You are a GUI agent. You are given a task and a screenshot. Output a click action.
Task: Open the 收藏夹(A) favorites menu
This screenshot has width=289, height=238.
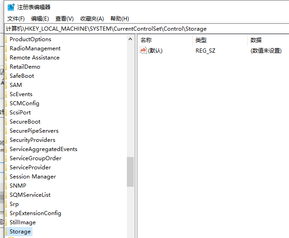pyautogui.click(x=92, y=19)
